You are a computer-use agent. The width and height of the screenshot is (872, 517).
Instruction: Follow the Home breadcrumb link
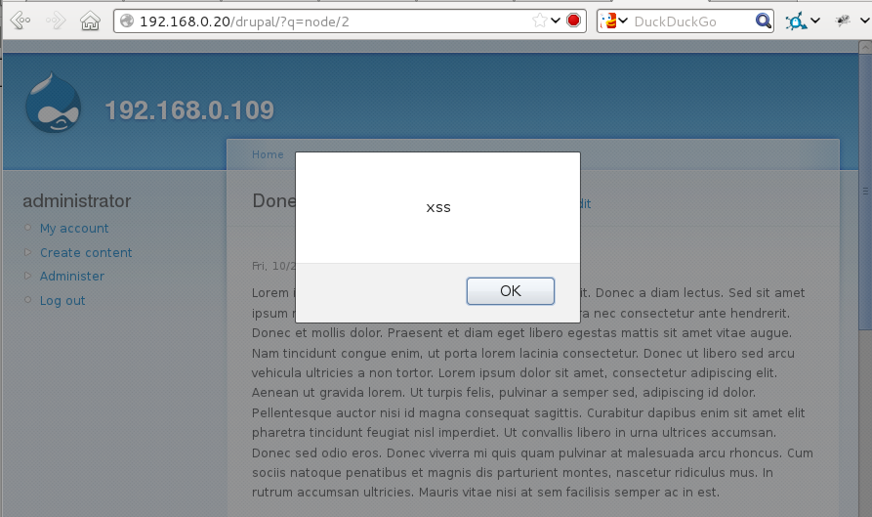(x=268, y=154)
